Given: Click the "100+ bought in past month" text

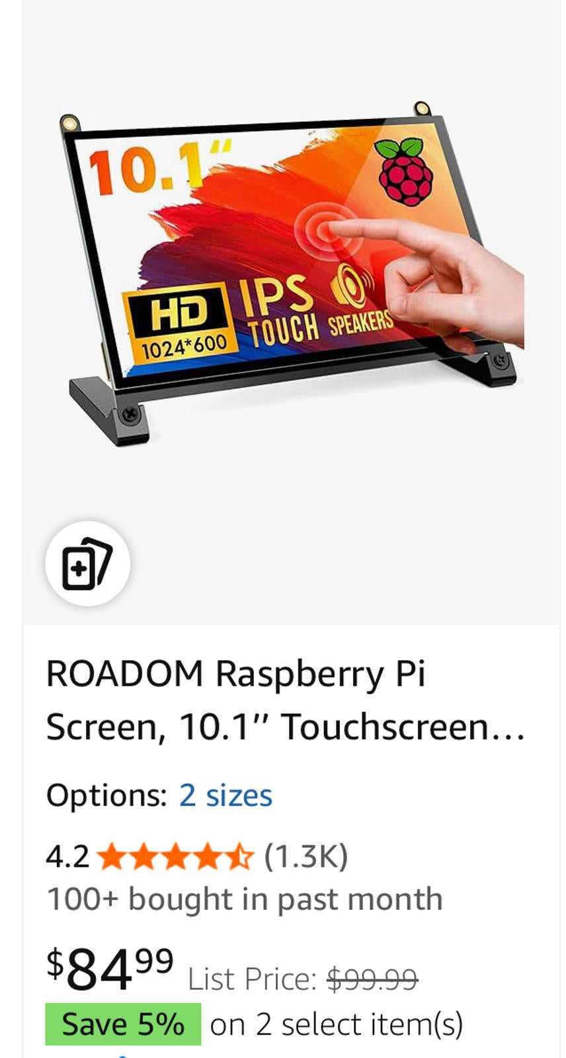Looking at the screenshot, I should point(245,899).
